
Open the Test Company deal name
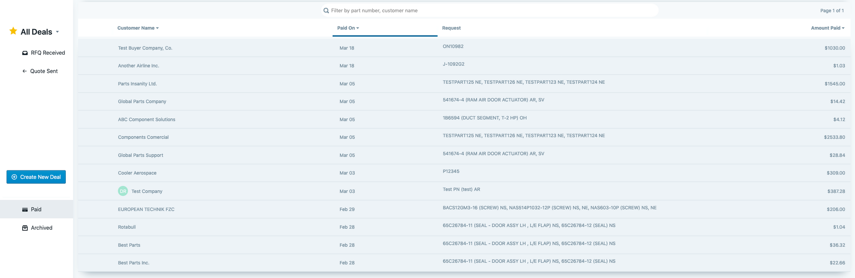point(147,191)
